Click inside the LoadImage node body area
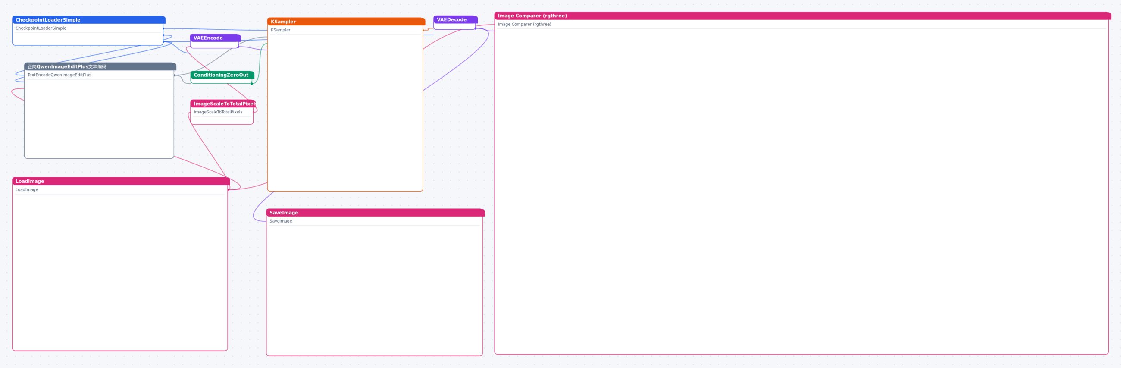This screenshot has height=368, width=1121. pyautogui.click(x=120, y=272)
